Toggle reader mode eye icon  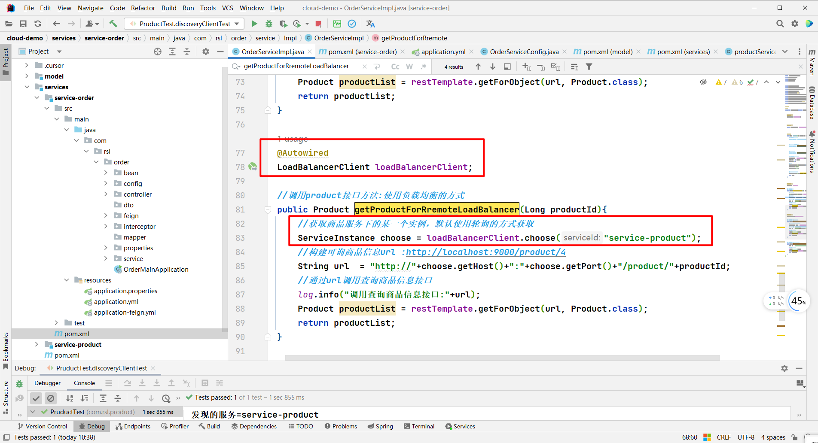tap(703, 82)
